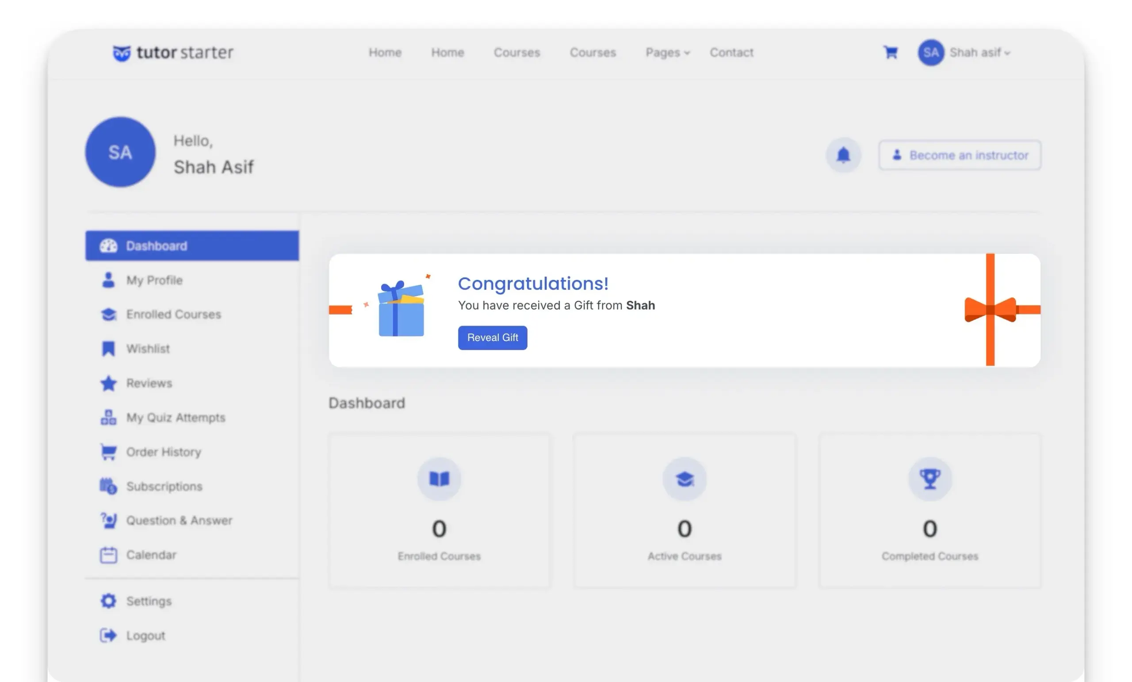Click the Reveal Gift button

(493, 338)
